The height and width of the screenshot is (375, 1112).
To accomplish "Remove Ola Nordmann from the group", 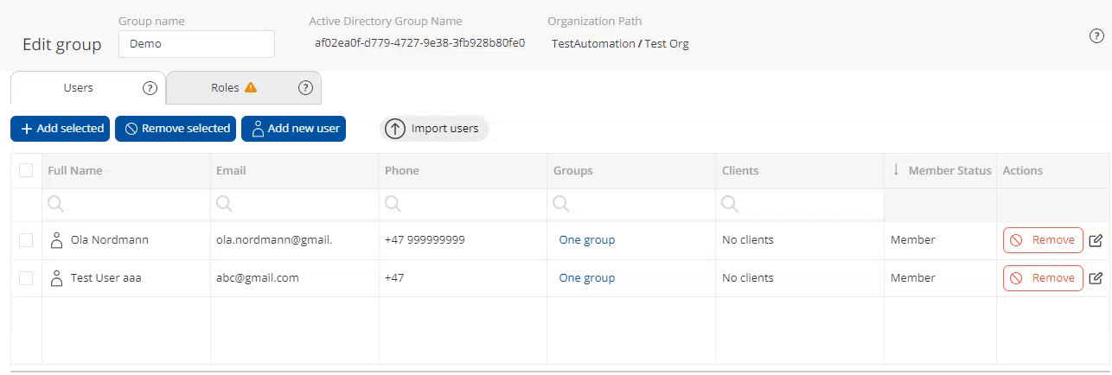I will pos(1043,240).
